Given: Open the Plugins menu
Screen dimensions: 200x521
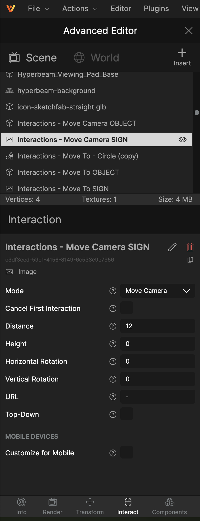Looking at the screenshot, I should click(x=156, y=9).
